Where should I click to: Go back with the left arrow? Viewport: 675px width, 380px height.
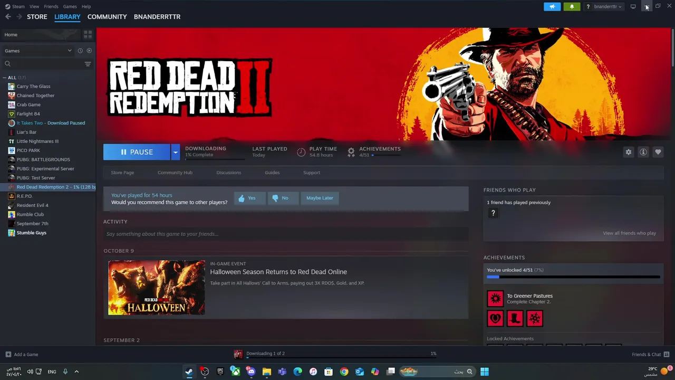(8, 17)
